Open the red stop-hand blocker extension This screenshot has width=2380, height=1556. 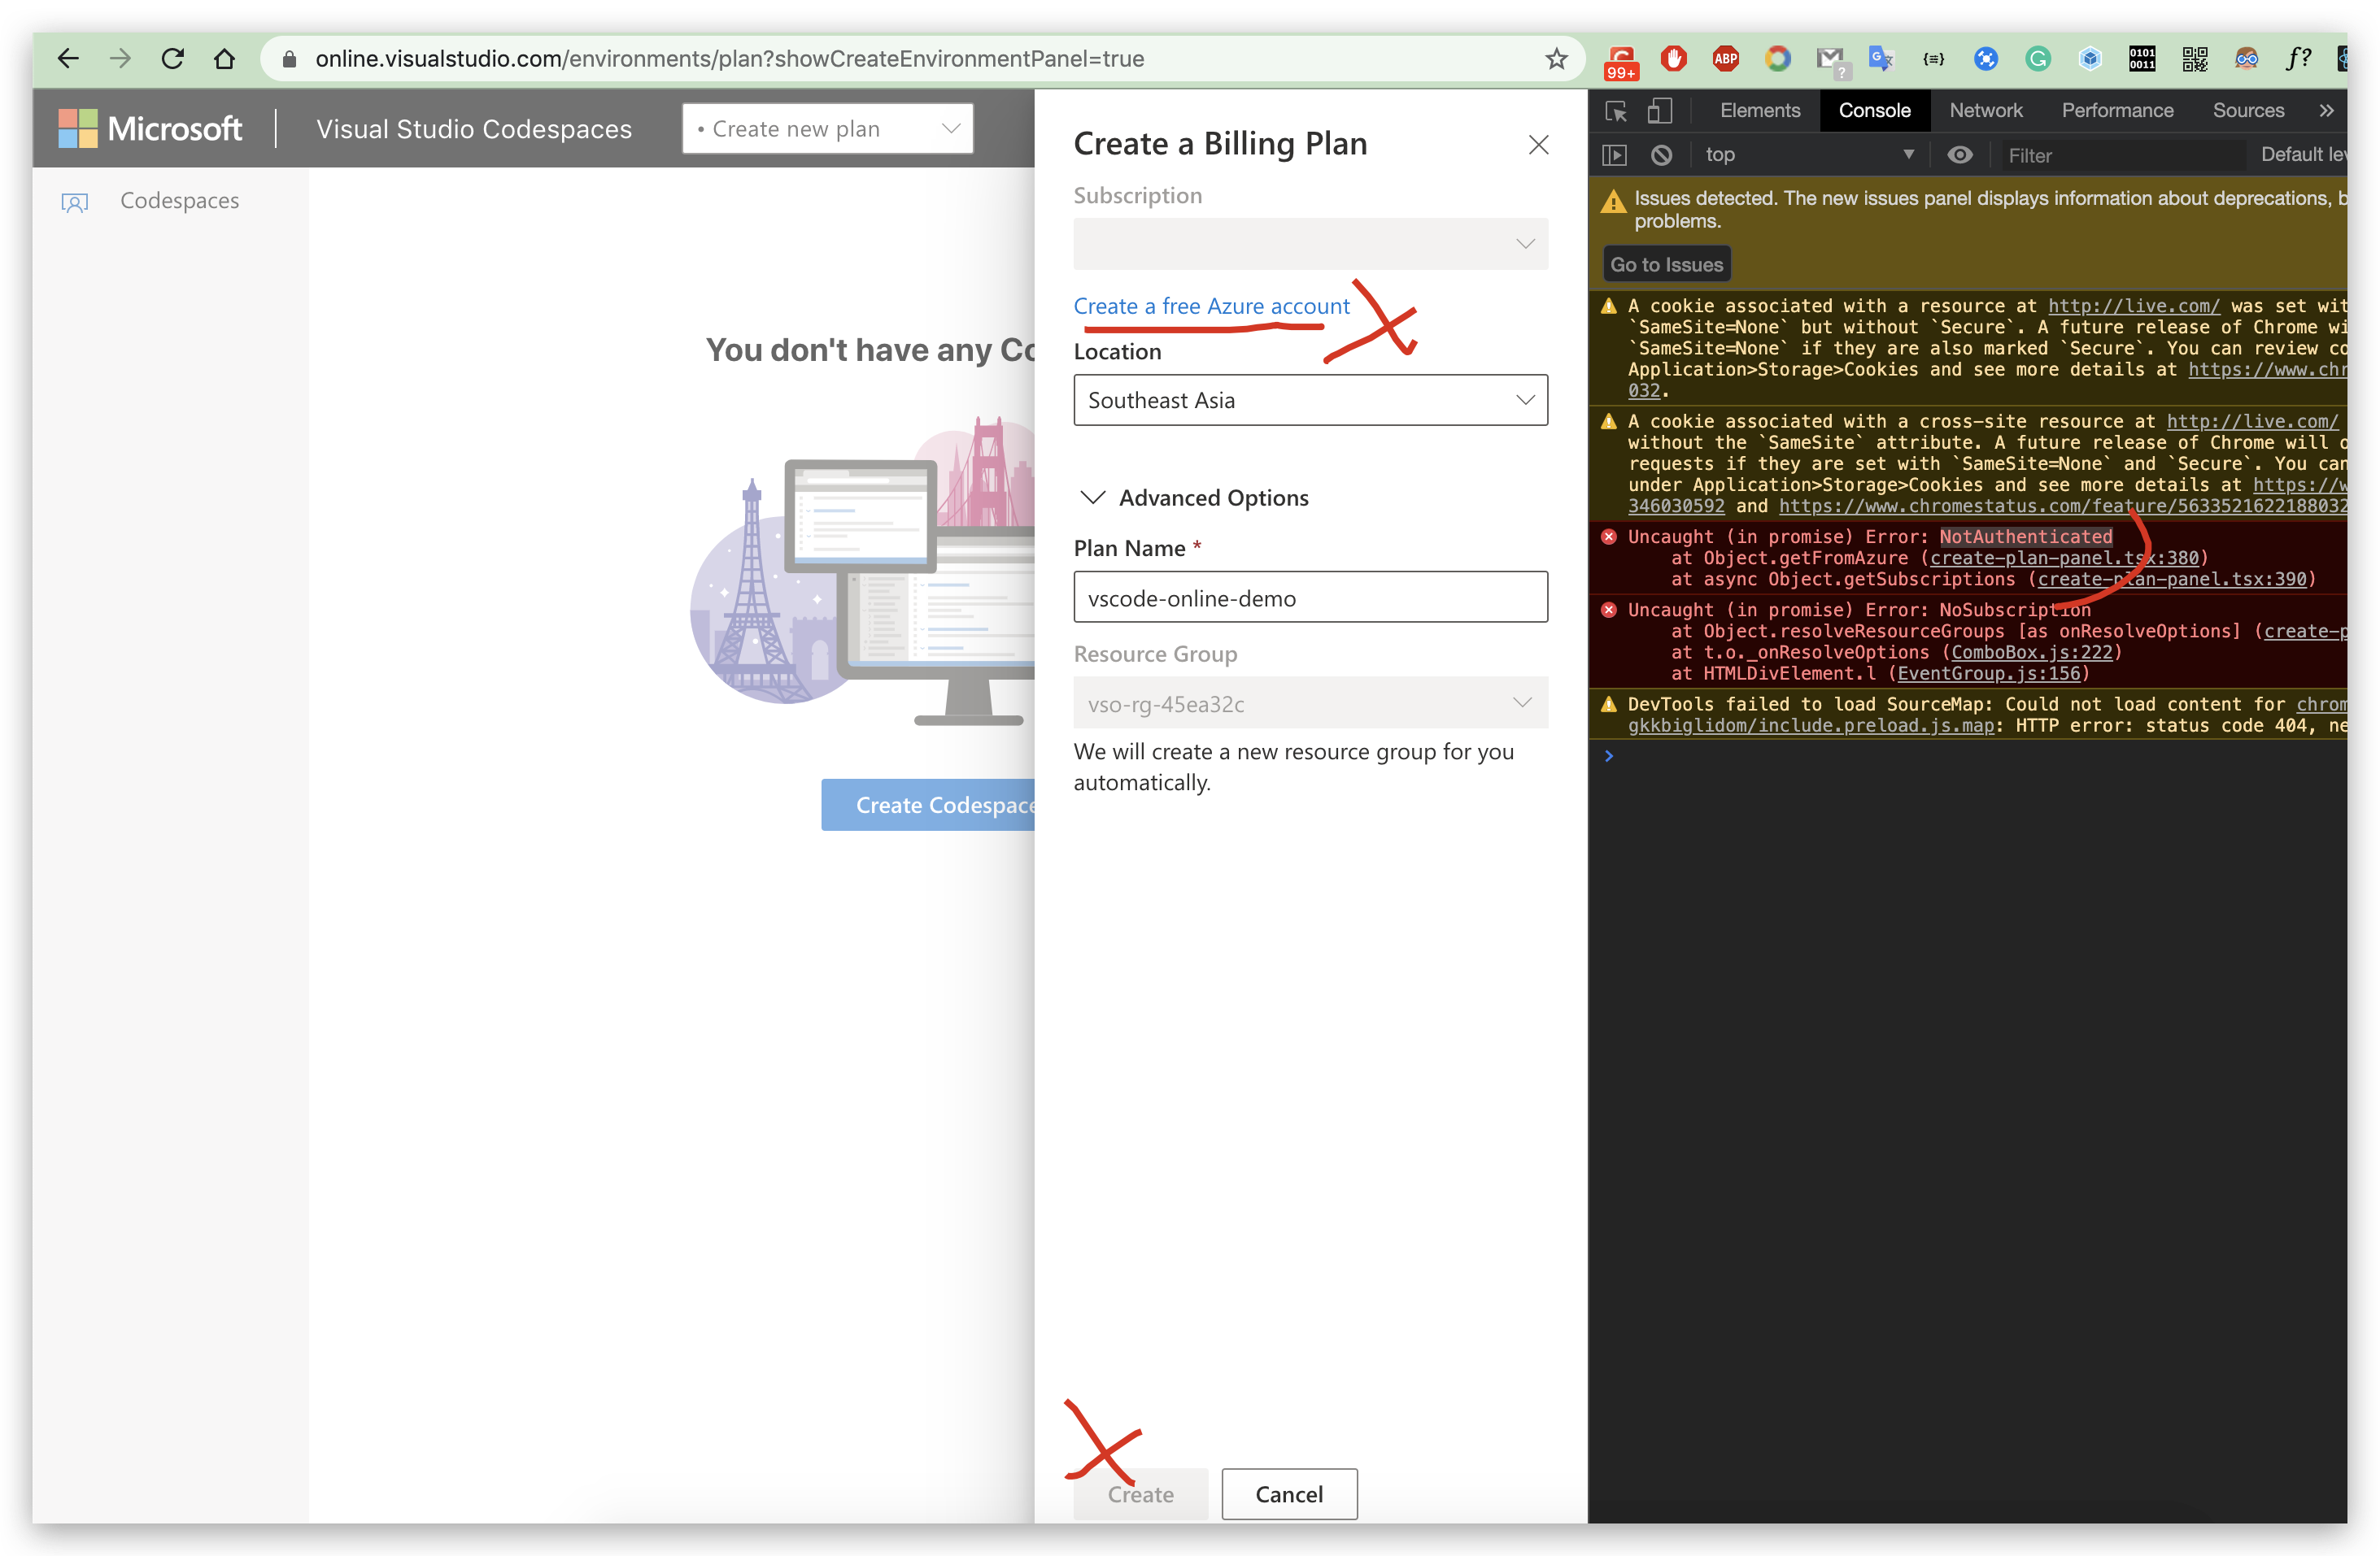click(1673, 58)
